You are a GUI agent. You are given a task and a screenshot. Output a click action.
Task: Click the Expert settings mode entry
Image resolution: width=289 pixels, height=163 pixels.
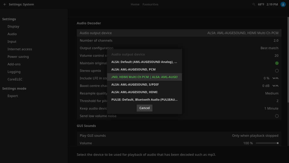pos(13,96)
